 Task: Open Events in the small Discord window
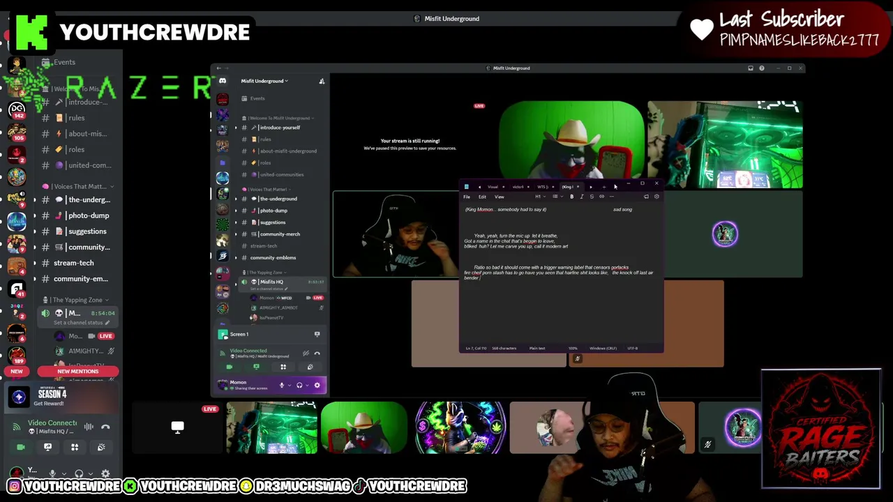(x=257, y=98)
